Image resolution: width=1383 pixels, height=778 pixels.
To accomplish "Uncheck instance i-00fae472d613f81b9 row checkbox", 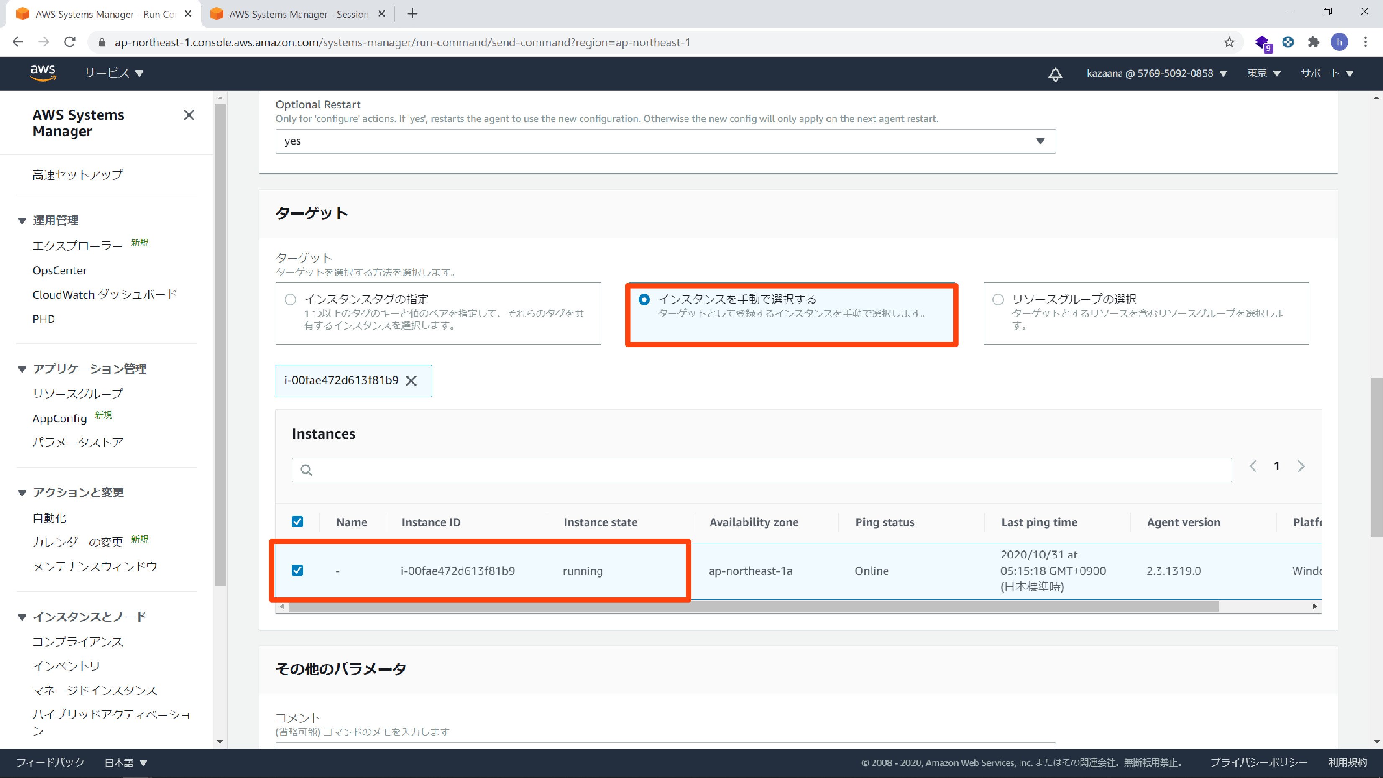I will tap(297, 570).
